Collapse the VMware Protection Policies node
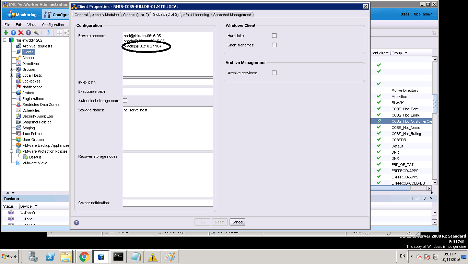This screenshot has width=468, height=264. tap(12, 151)
